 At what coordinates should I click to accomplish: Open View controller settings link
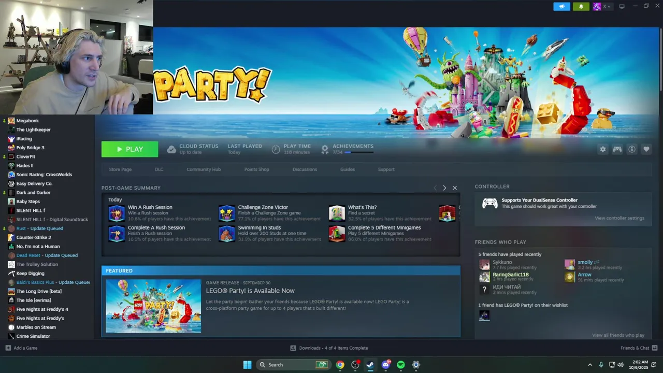coord(619,218)
